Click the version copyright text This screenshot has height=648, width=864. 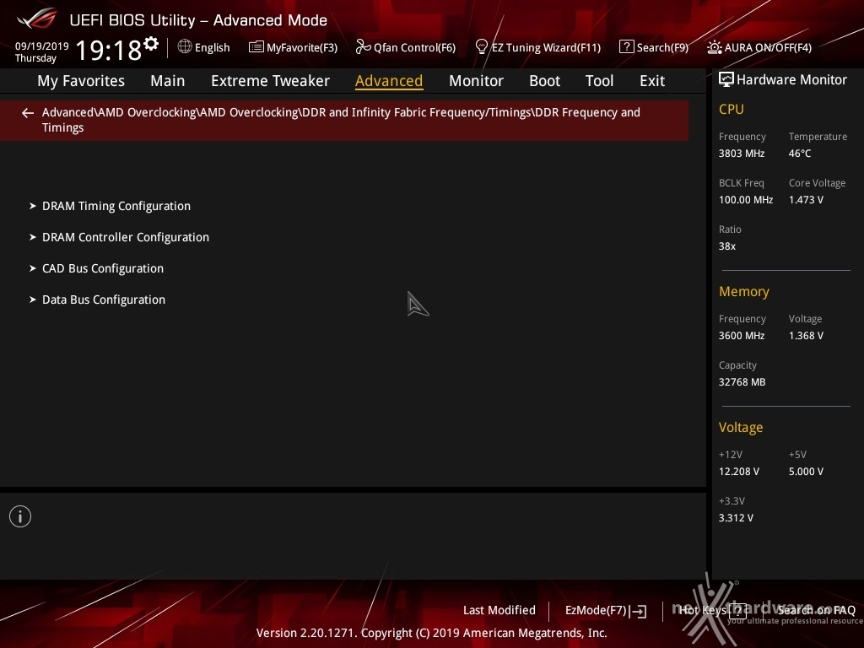point(431,633)
